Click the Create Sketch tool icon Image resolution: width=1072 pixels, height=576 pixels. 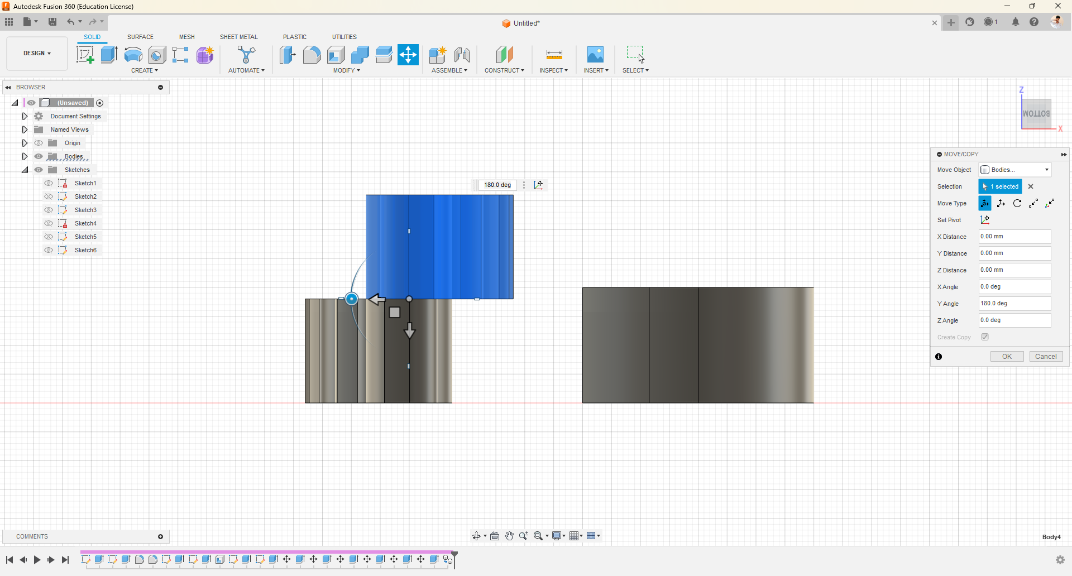tap(85, 55)
